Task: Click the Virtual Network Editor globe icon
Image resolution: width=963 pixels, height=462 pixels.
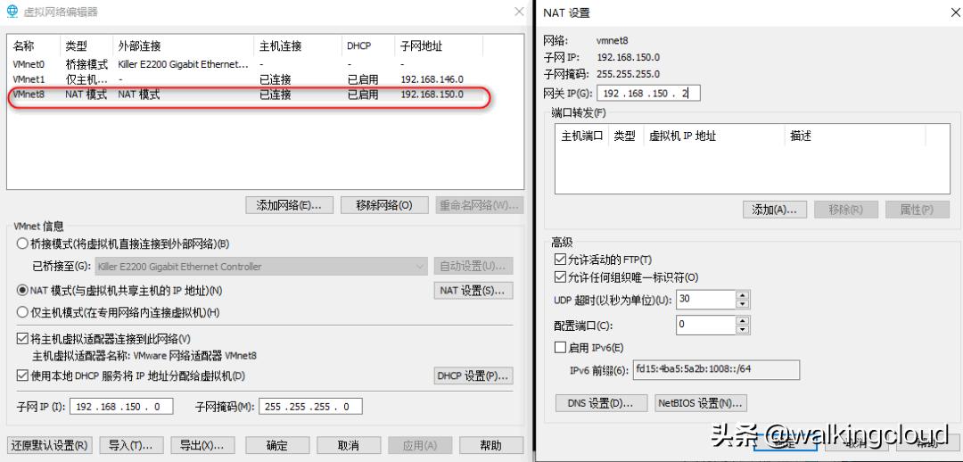Action: [x=12, y=12]
